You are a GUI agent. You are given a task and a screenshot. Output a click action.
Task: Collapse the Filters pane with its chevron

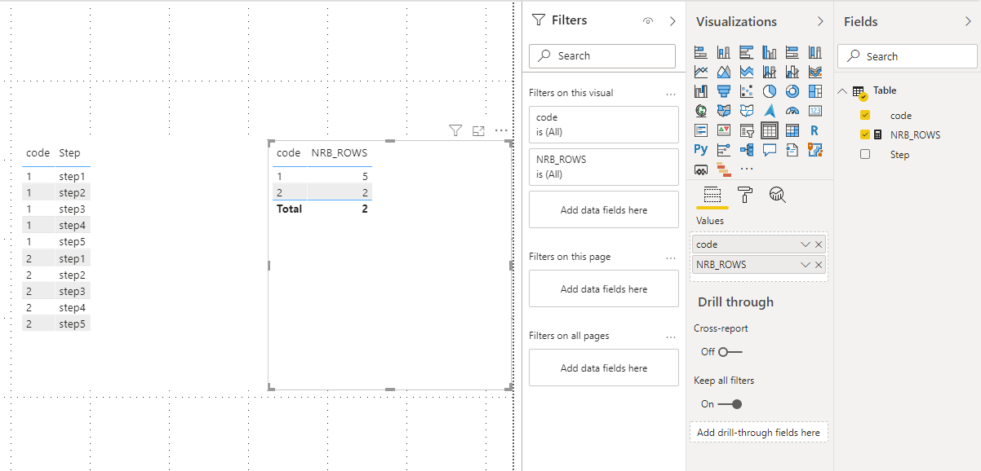[x=672, y=21]
